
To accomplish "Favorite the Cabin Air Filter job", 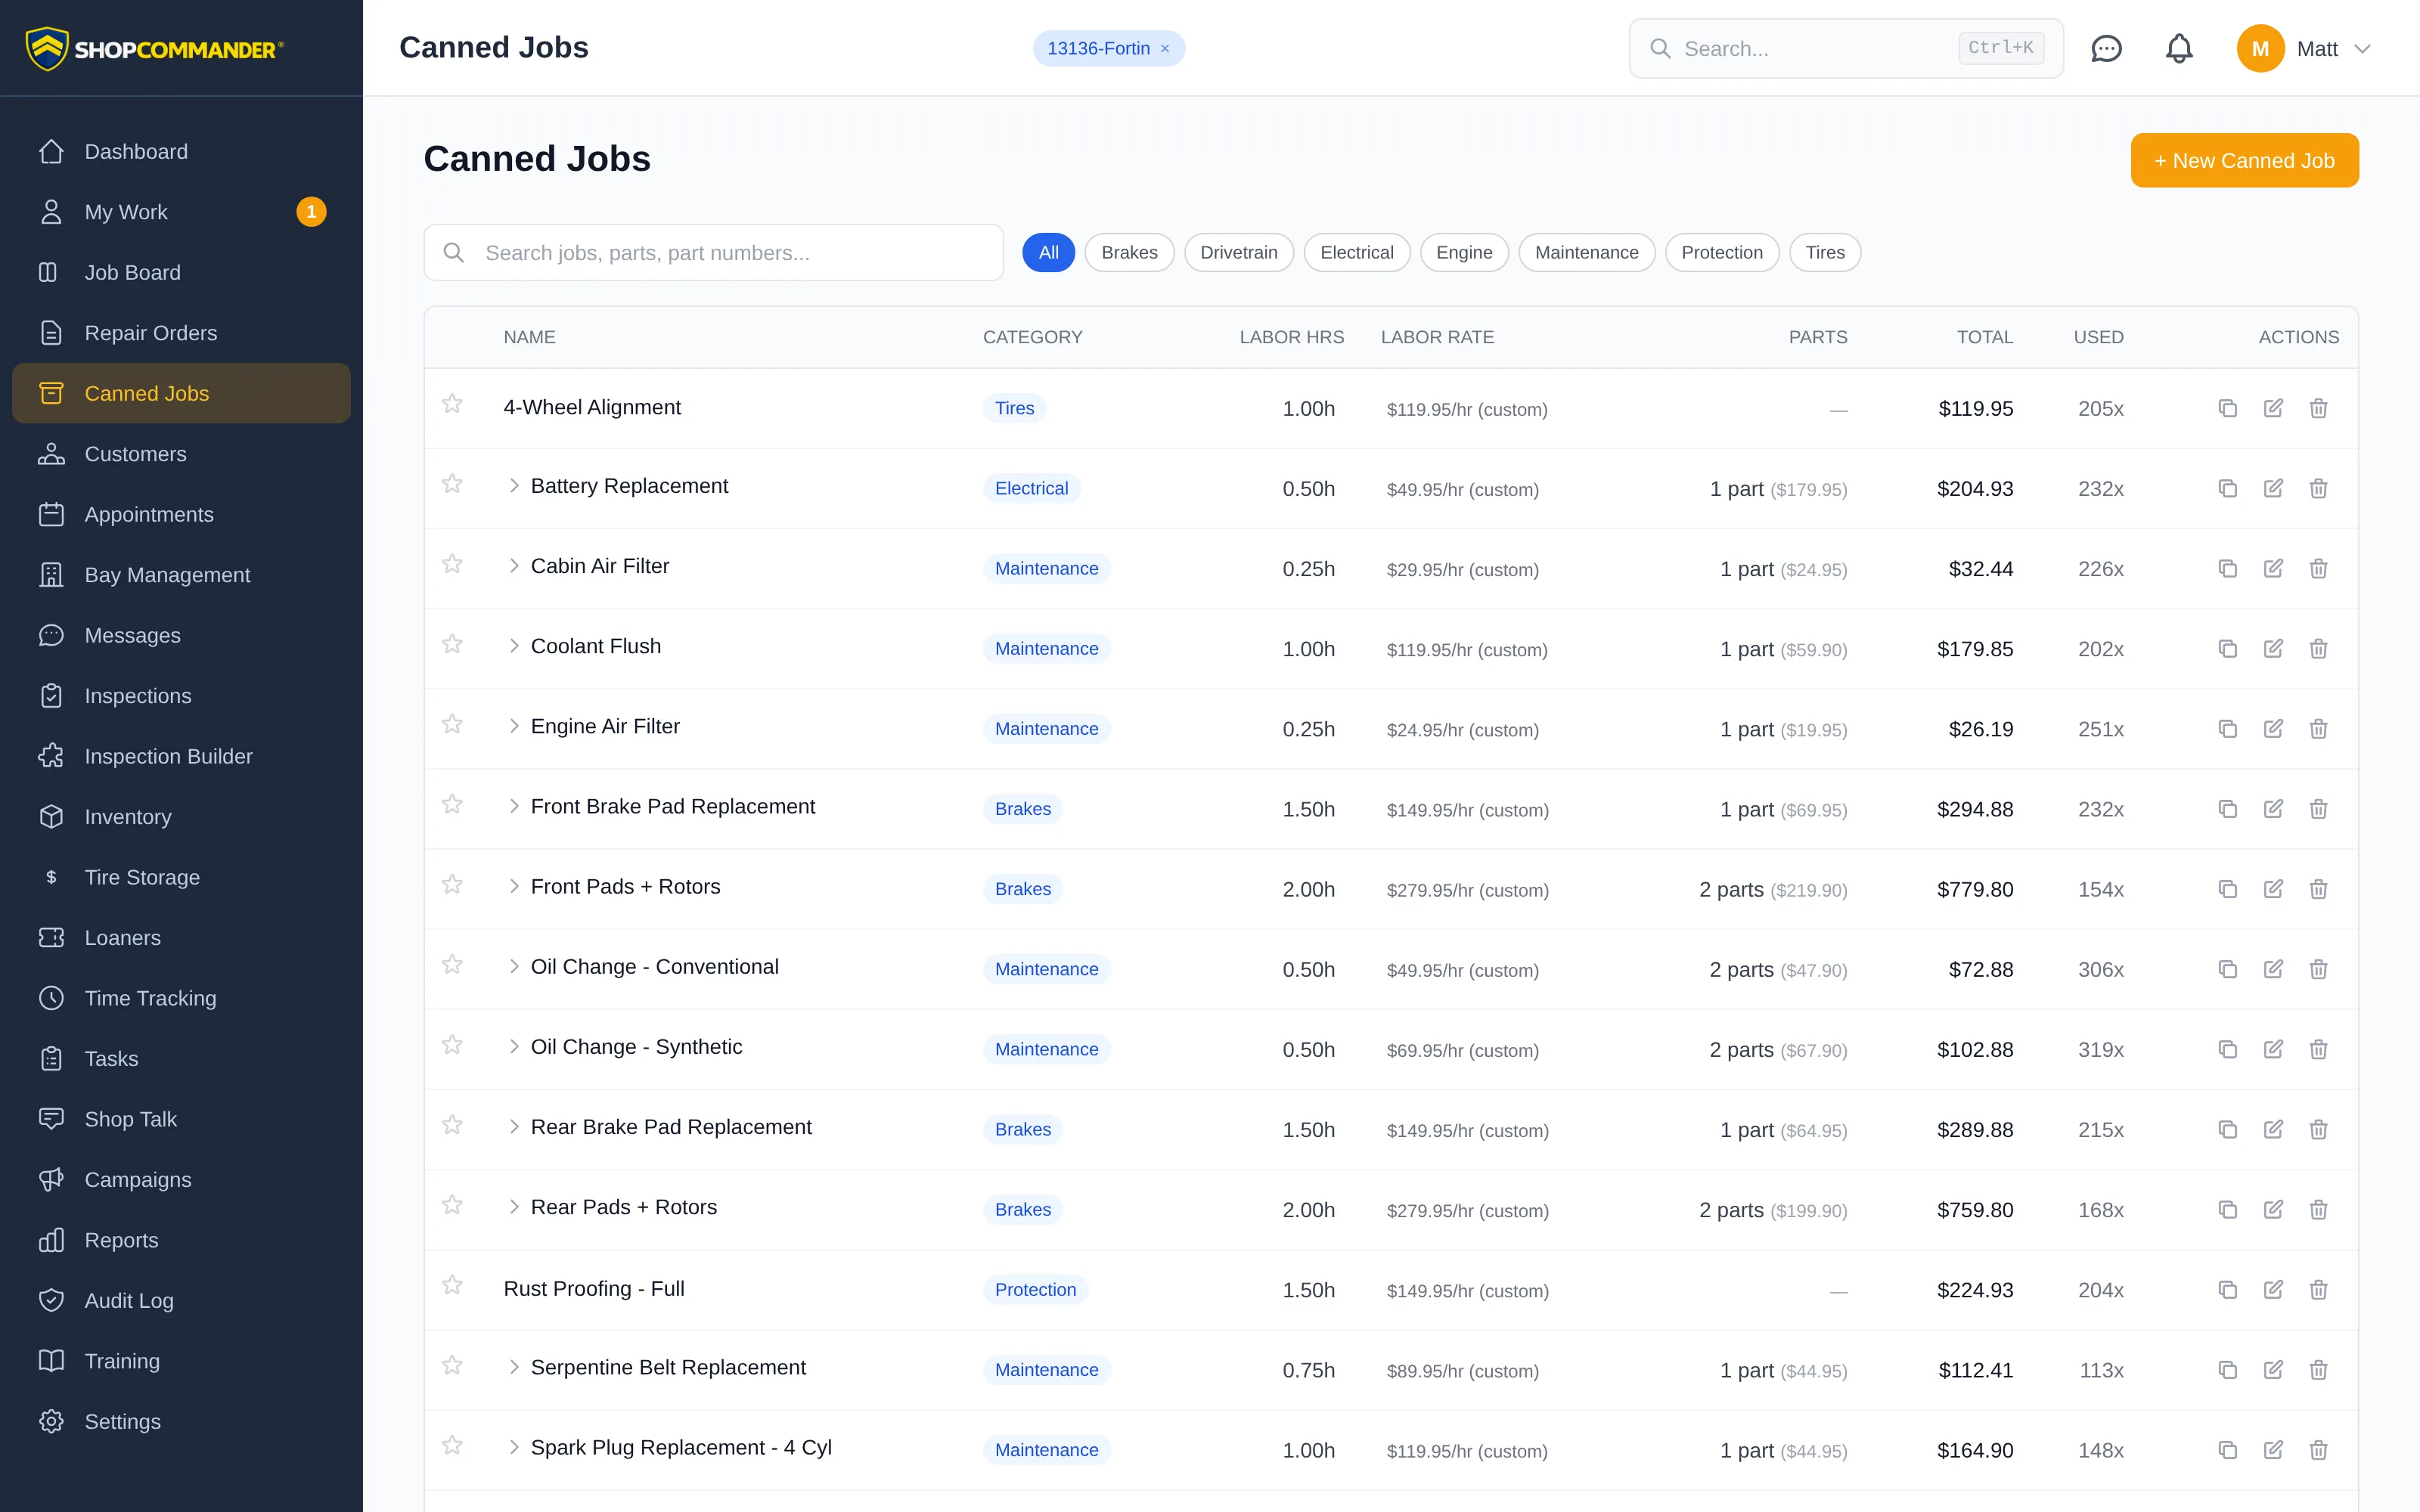I will coord(452,564).
